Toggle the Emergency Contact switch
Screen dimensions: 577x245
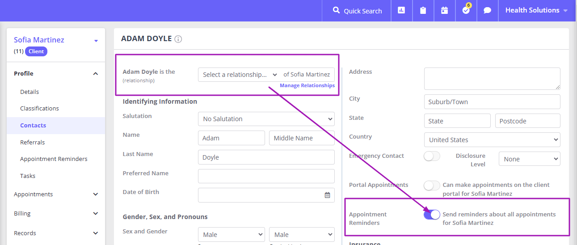(x=432, y=156)
